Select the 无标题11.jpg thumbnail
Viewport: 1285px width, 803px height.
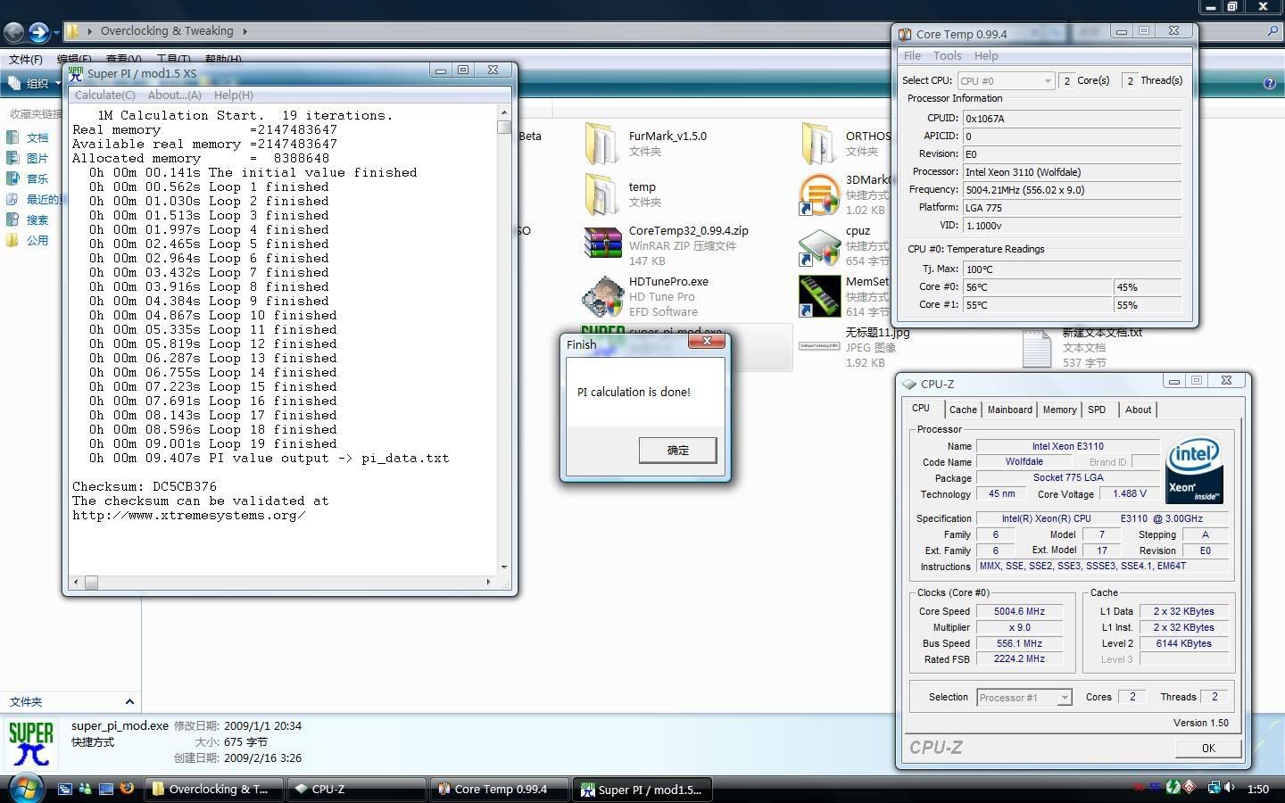pyautogui.click(x=818, y=346)
